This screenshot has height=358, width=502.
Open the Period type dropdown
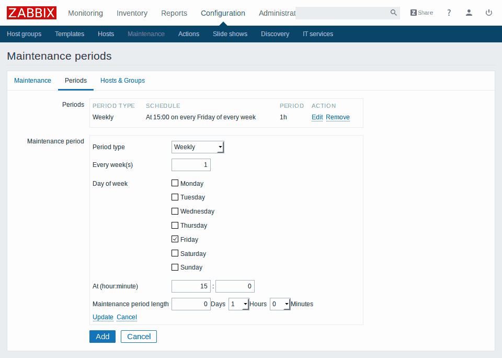coord(198,147)
